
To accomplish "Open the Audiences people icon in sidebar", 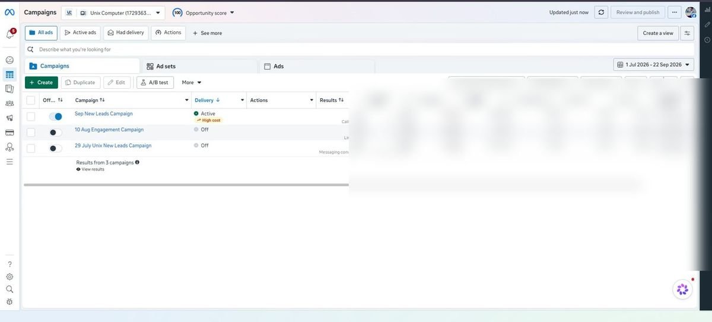I will pos(9,104).
